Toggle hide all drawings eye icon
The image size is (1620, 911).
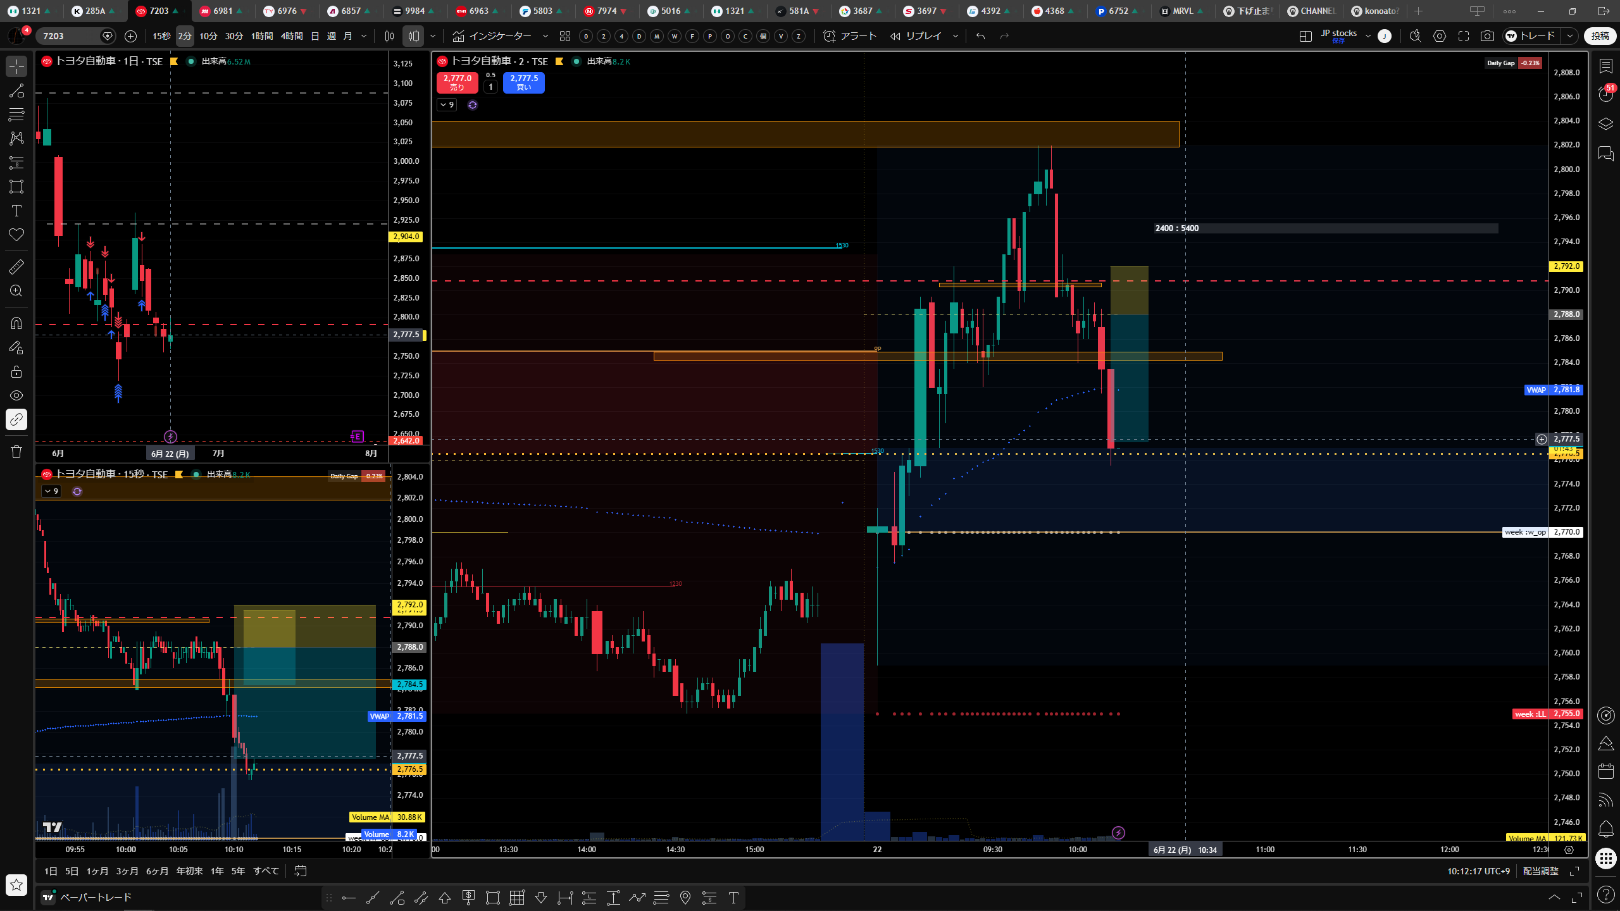coord(16,395)
